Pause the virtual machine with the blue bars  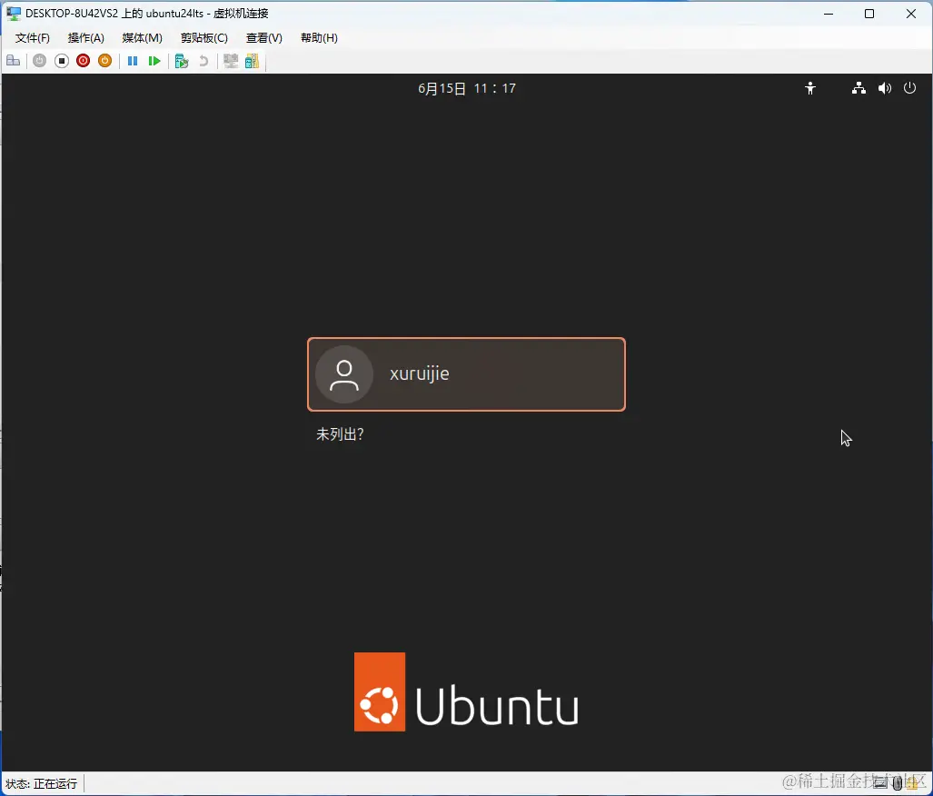tap(133, 61)
